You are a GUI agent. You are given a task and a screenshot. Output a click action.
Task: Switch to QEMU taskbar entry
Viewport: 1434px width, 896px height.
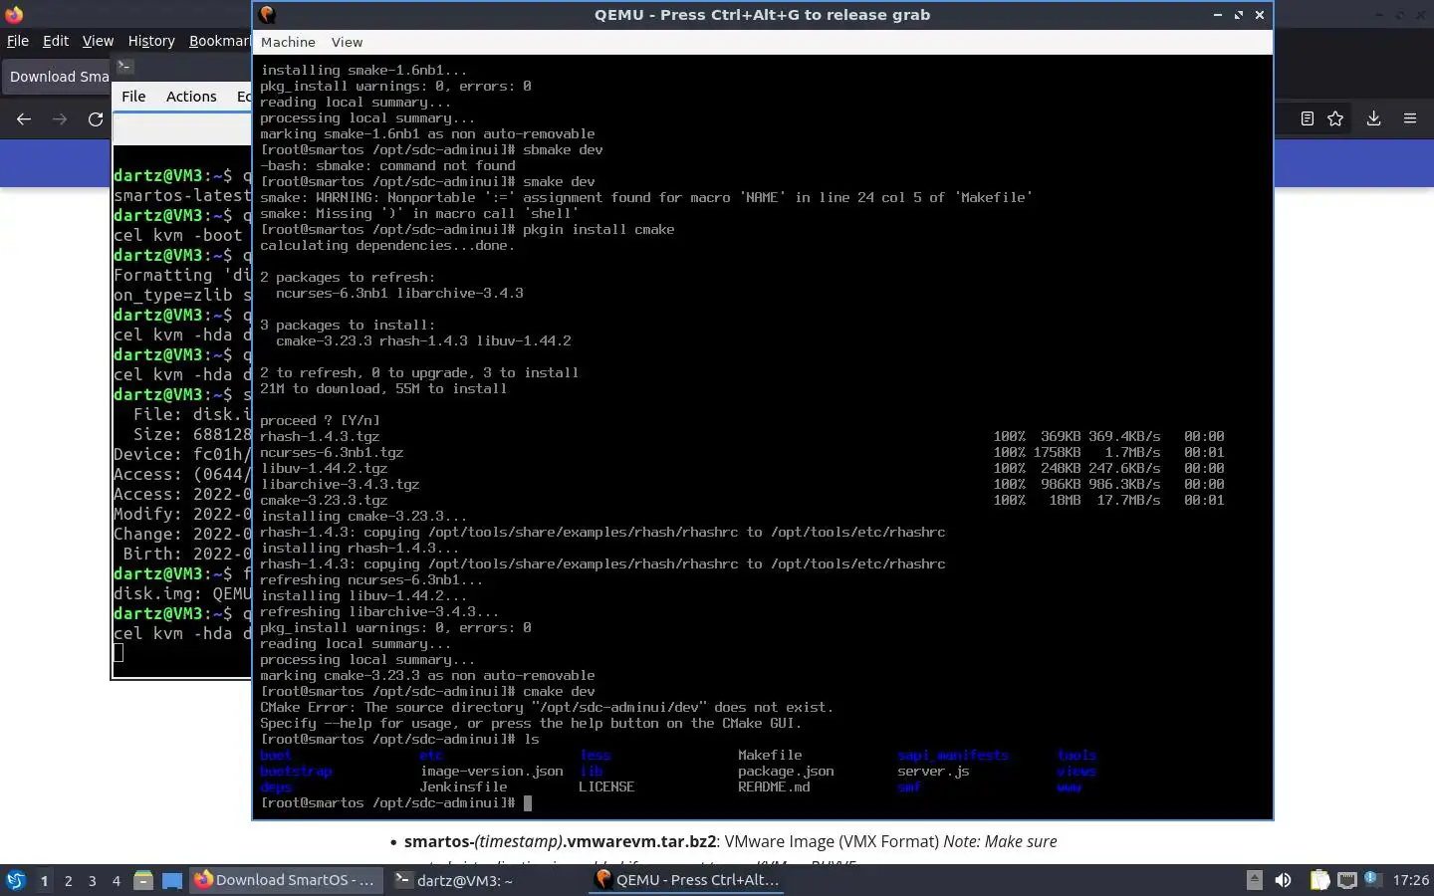[x=686, y=880]
